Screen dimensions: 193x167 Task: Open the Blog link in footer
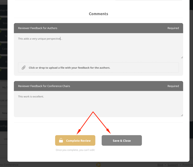160,165
